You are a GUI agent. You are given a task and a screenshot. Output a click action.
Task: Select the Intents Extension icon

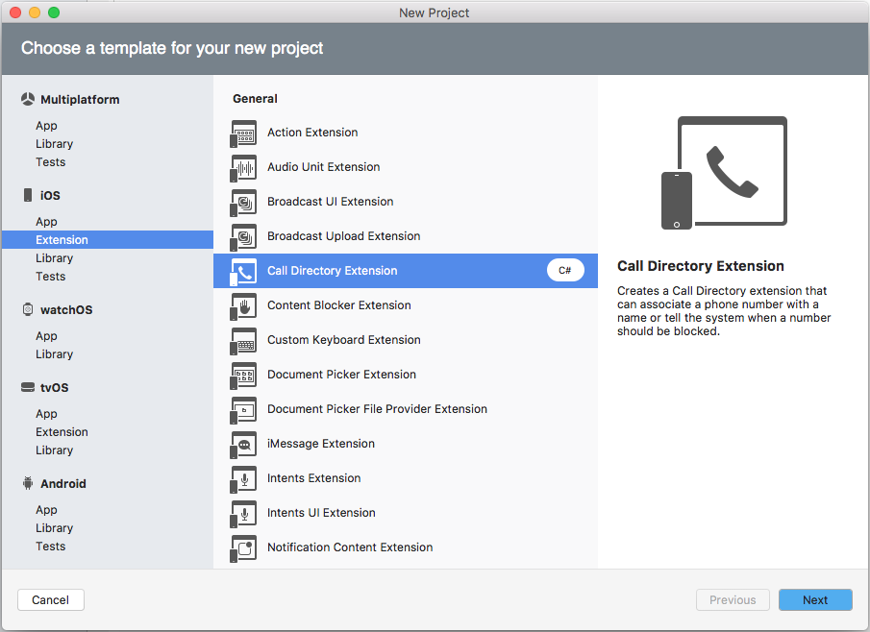click(244, 478)
